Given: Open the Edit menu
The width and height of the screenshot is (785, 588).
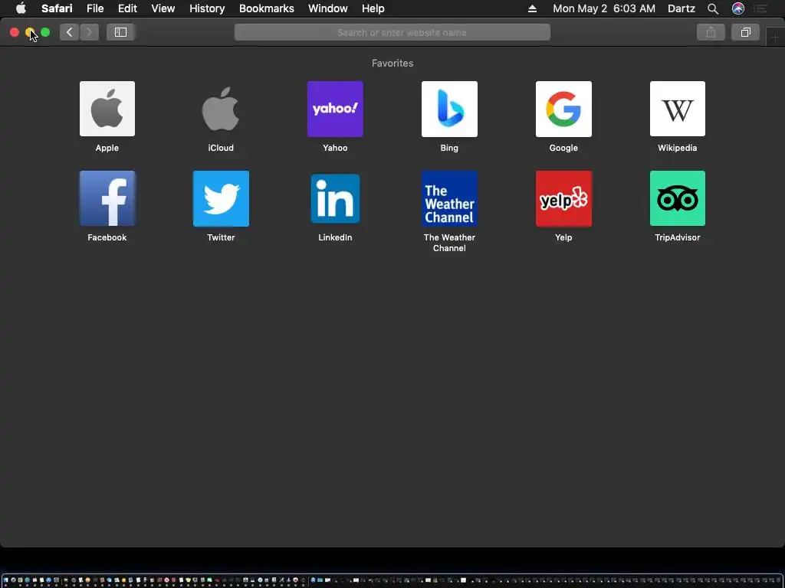Looking at the screenshot, I should [127, 8].
